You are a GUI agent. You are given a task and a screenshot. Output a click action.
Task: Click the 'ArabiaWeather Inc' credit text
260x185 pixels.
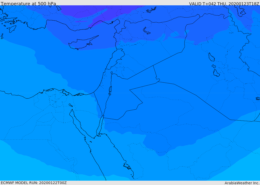point(242,183)
